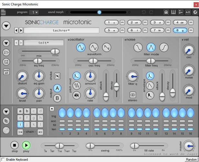Choose the low-pass noise filter mode
This screenshot has height=162, width=199.
[138, 48]
